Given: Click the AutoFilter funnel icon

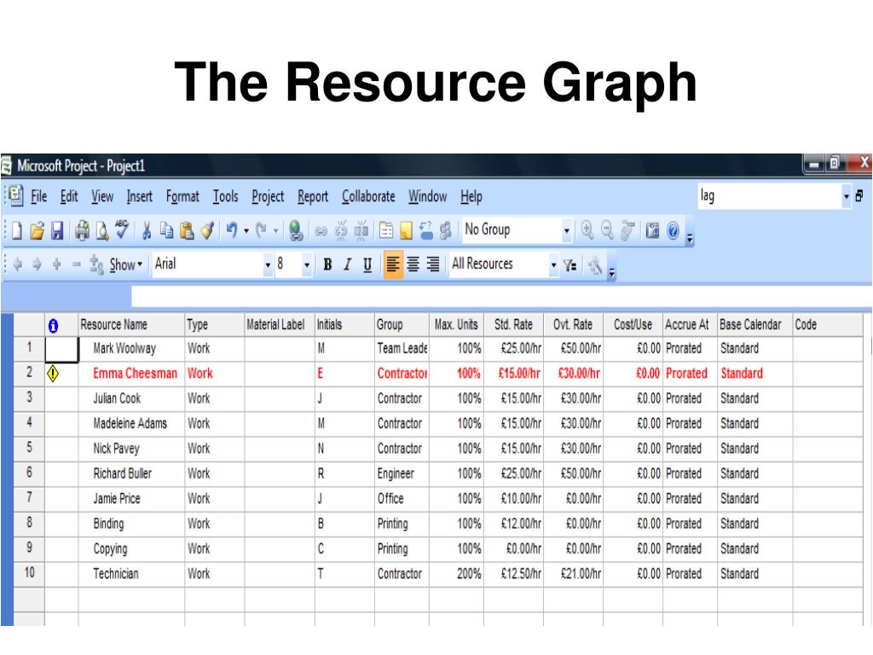Looking at the screenshot, I should click(x=569, y=265).
